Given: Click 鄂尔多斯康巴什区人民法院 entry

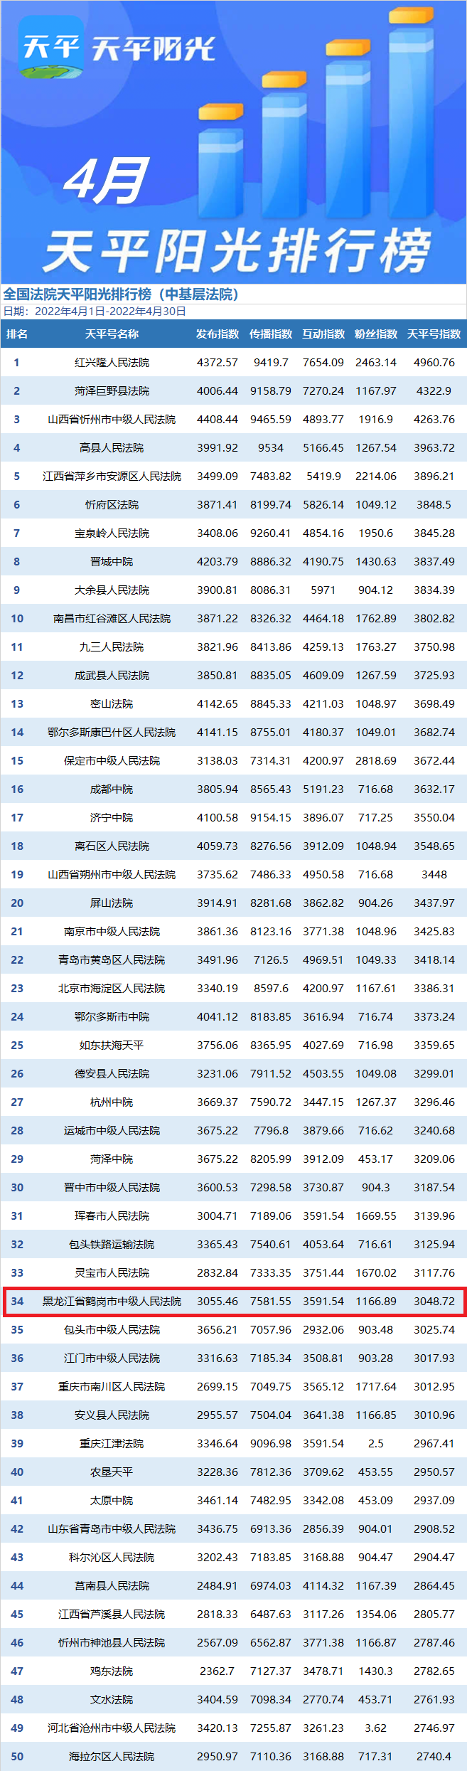Looking at the screenshot, I should [112, 732].
